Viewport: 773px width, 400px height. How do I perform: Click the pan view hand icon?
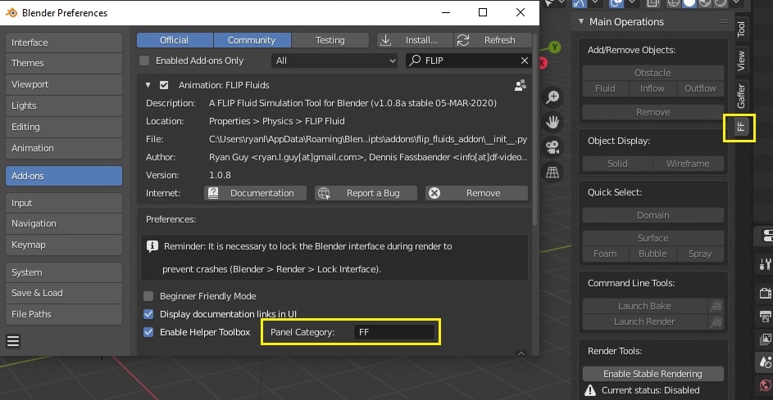coord(552,122)
